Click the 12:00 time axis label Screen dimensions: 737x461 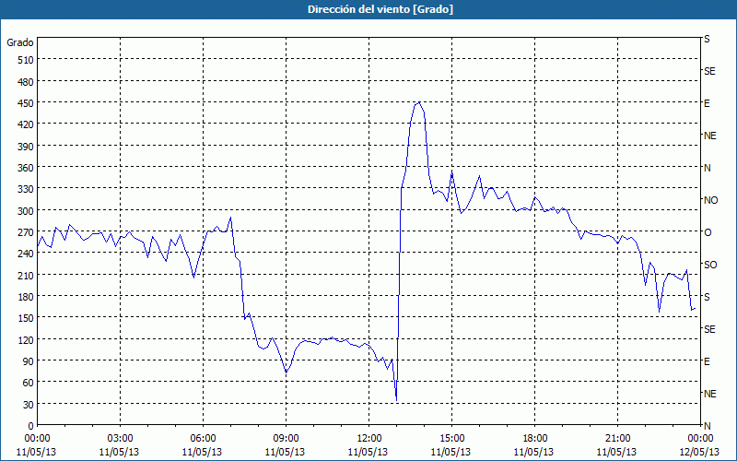pos(369,439)
